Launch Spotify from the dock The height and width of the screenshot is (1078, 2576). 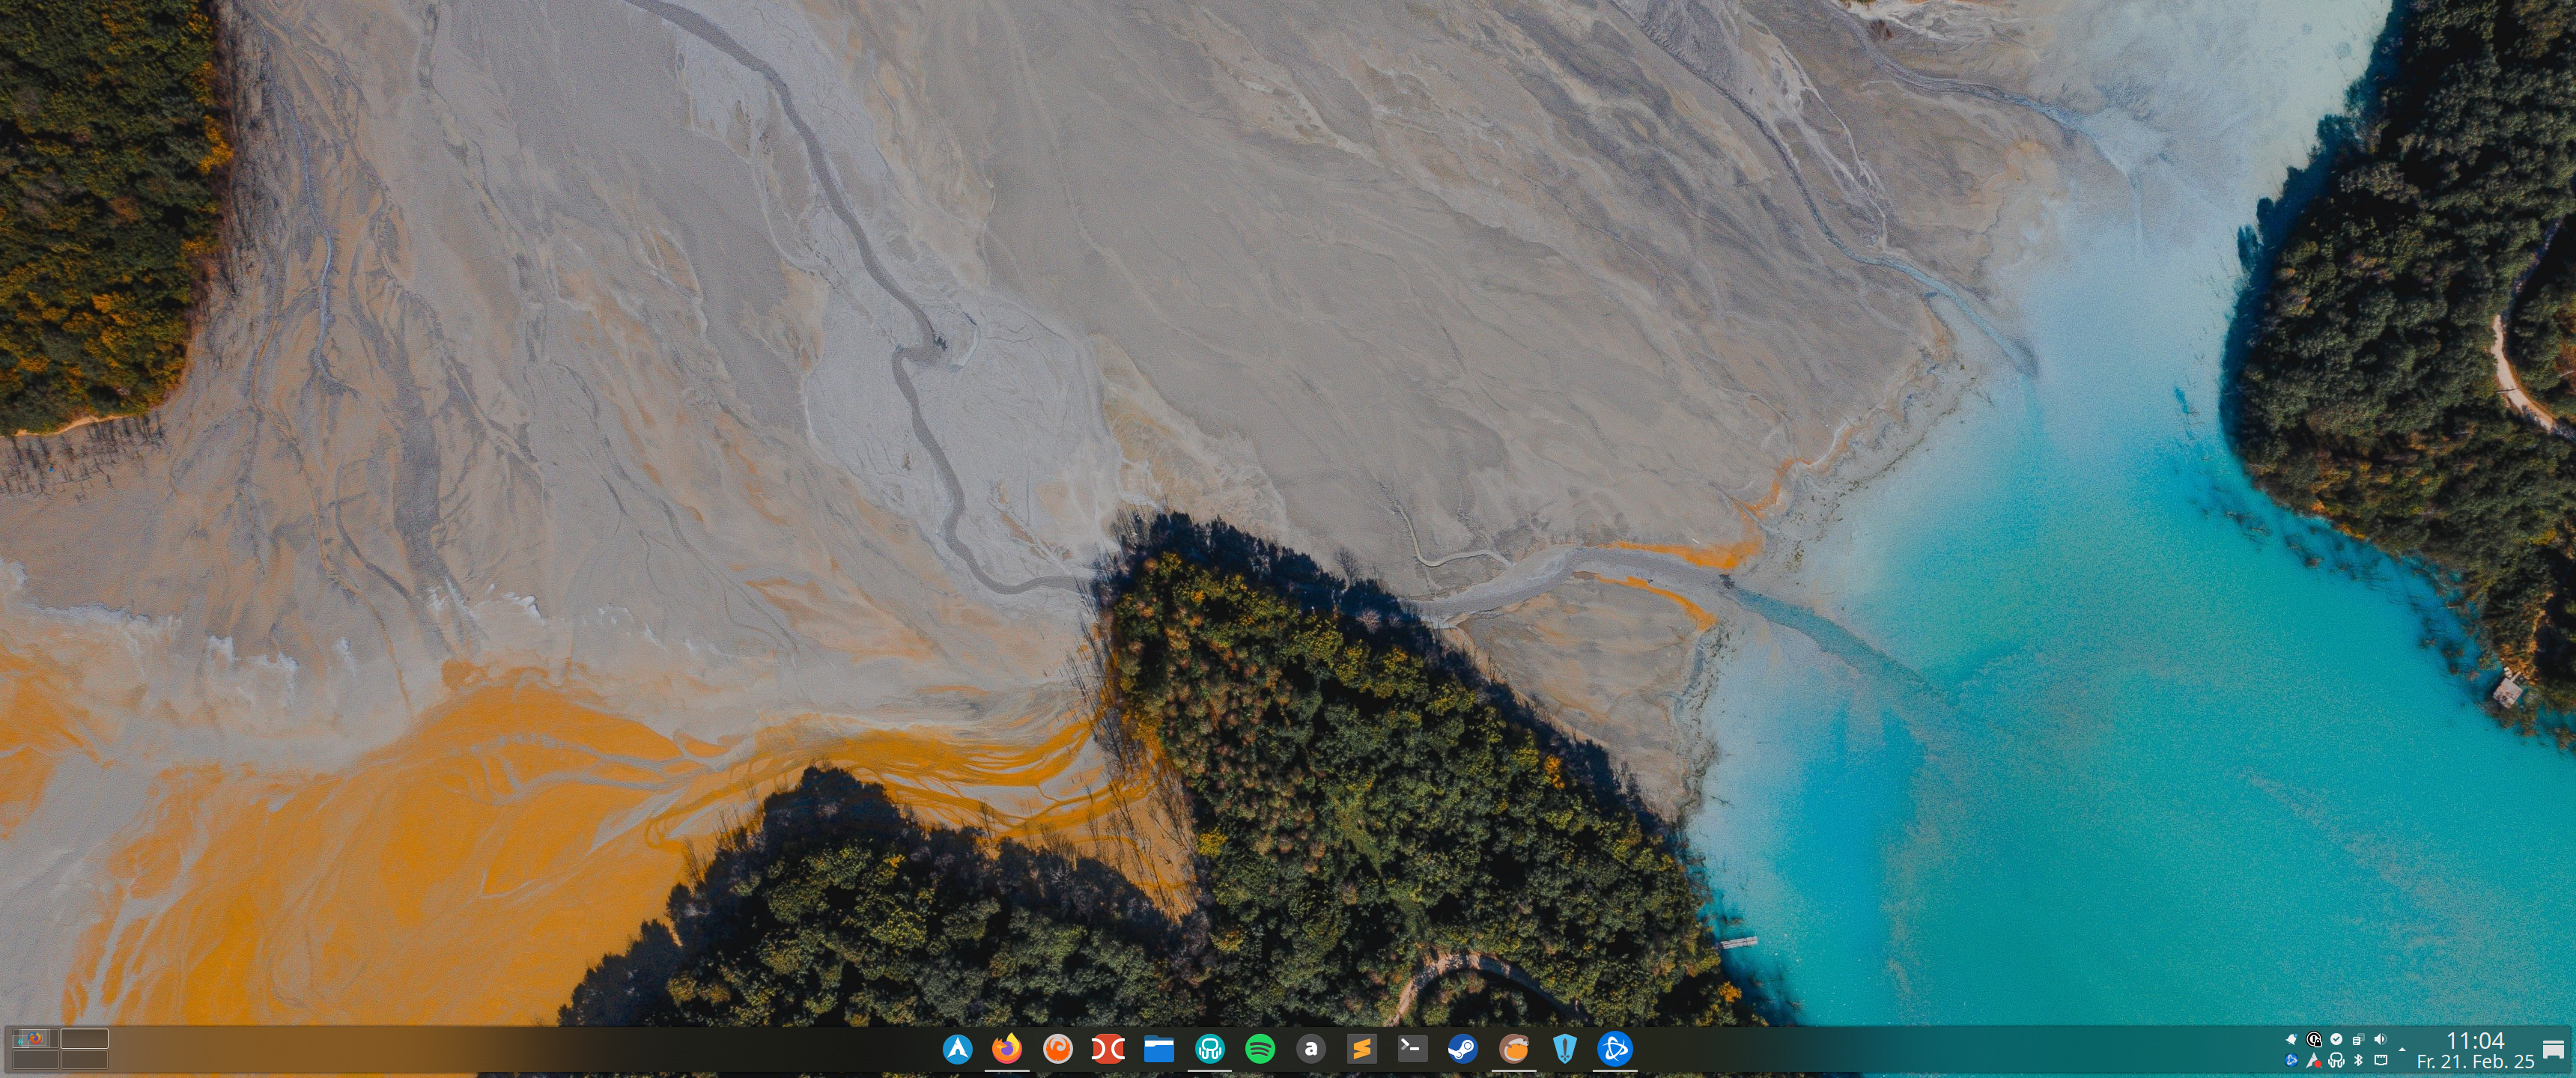click(x=1260, y=1048)
